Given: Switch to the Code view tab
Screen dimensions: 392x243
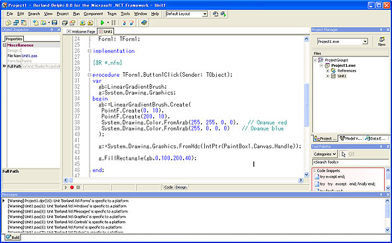Looking at the screenshot, I should pyautogui.click(x=168, y=187).
